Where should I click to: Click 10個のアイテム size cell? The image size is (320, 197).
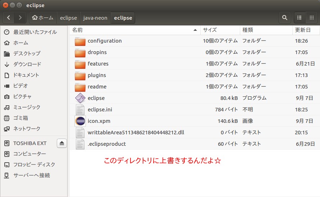(220, 41)
